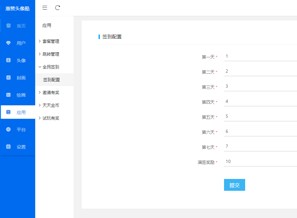Click the 提交 submit button
Viewport: 297px width, 218px height.
pos(235,185)
